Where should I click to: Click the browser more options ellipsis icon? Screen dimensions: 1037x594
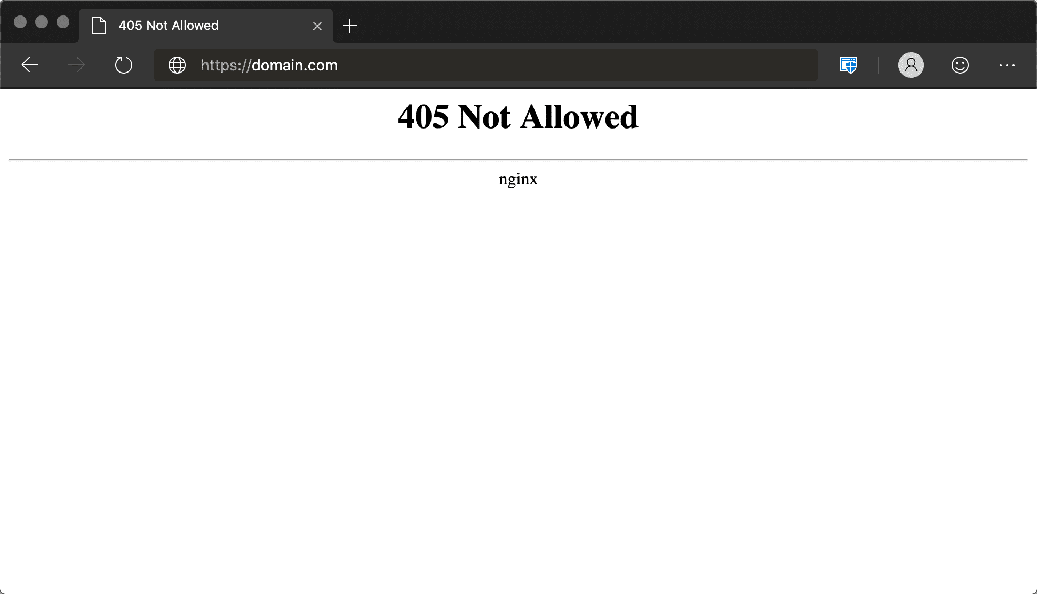point(1007,65)
